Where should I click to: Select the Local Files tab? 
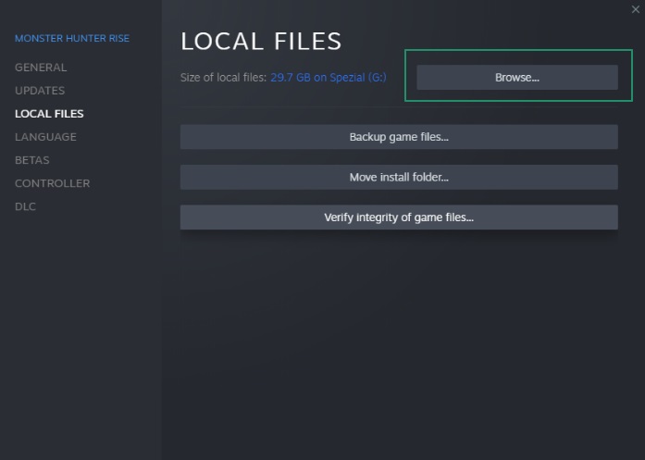(x=49, y=114)
